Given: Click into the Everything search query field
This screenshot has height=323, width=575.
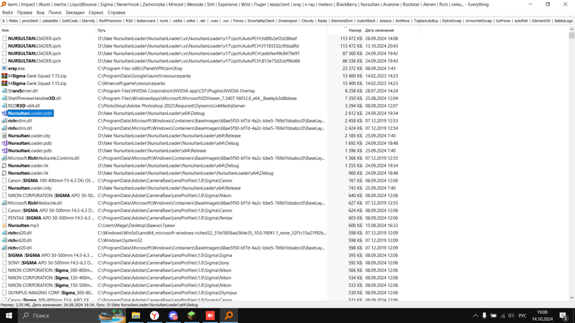Looking at the screenshot, I should (287, 21).
